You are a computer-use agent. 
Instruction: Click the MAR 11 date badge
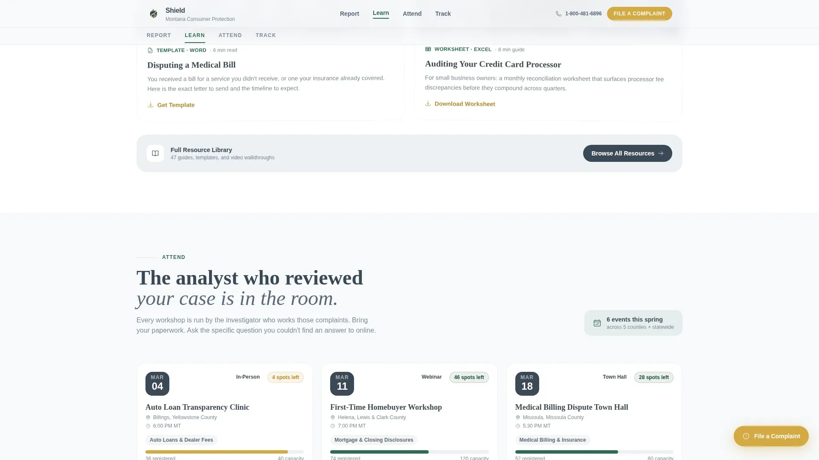342,383
